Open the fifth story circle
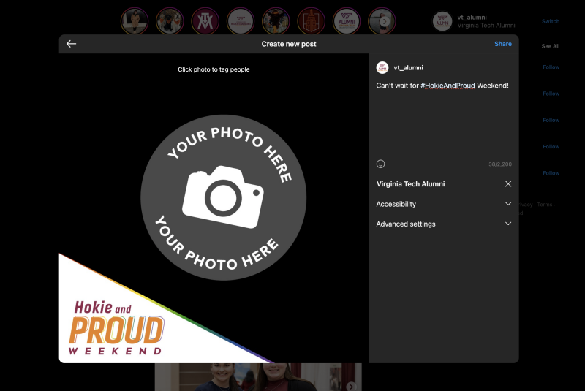The height and width of the screenshot is (391, 585). click(276, 21)
